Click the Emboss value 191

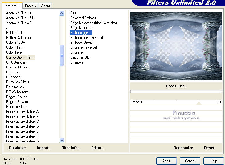[218, 102]
